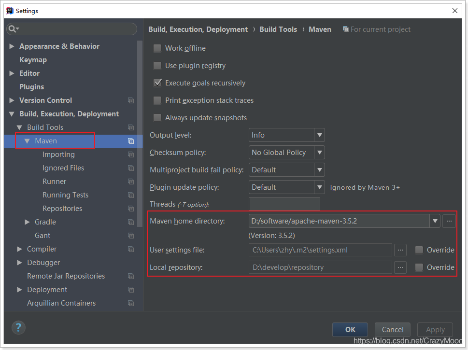Click the settings tree vertical scrollbar
This screenshot has width=468, height=350.
tap(140, 134)
